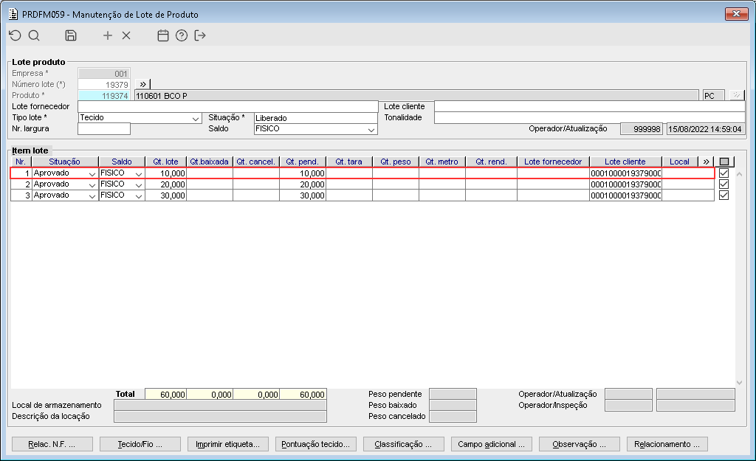The width and height of the screenshot is (756, 461).
Task: Open the Classificação ... button
Action: [x=403, y=444]
